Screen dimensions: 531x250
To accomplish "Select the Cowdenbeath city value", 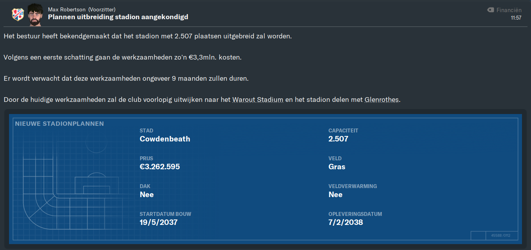I will click(165, 139).
